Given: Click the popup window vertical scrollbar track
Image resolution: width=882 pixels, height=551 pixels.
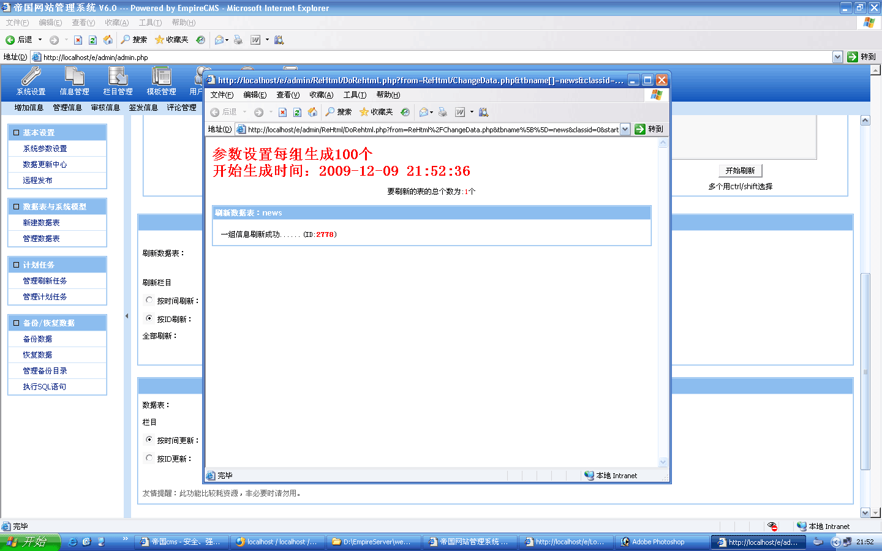Looking at the screenshot, I should [x=663, y=306].
